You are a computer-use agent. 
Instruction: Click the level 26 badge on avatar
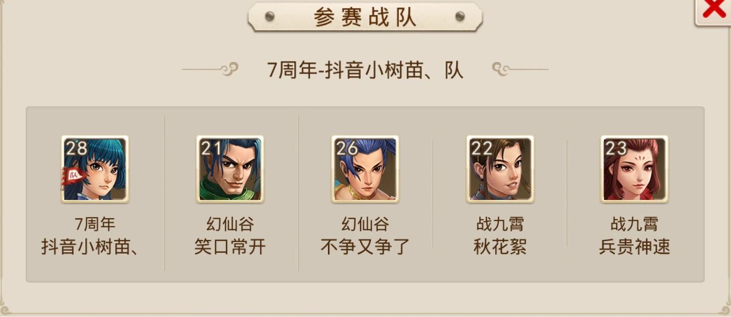coord(347,148)
